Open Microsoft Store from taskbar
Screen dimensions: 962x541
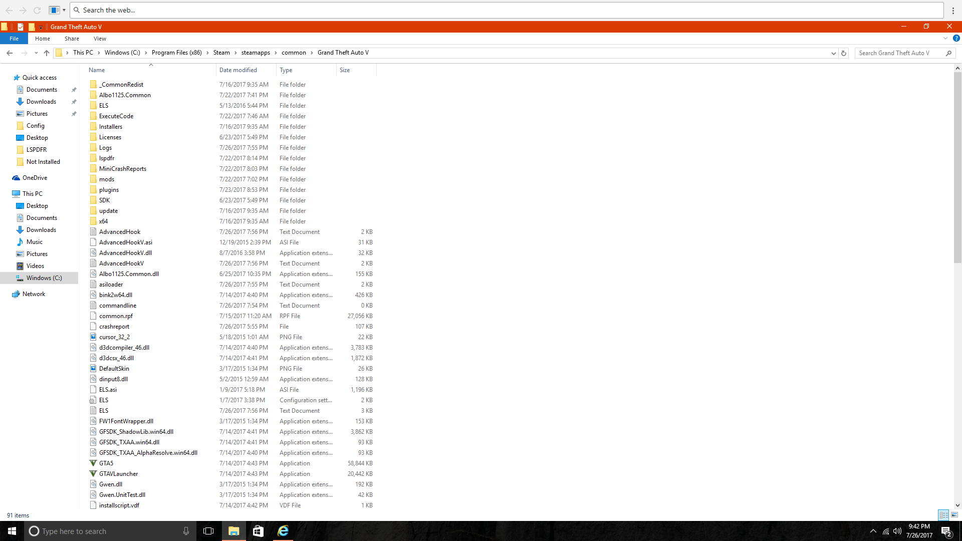point(258,531)
